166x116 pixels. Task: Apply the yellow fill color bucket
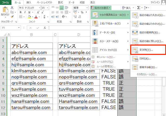(29, 17)
